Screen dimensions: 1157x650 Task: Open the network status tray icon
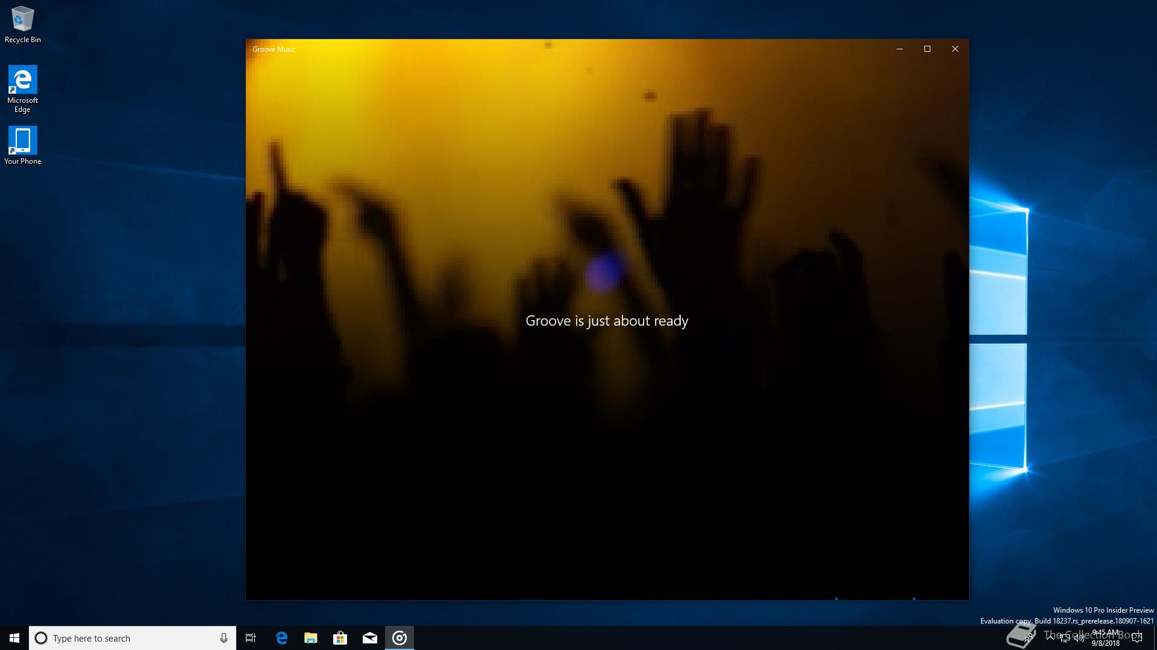(x=1065, y=638)
